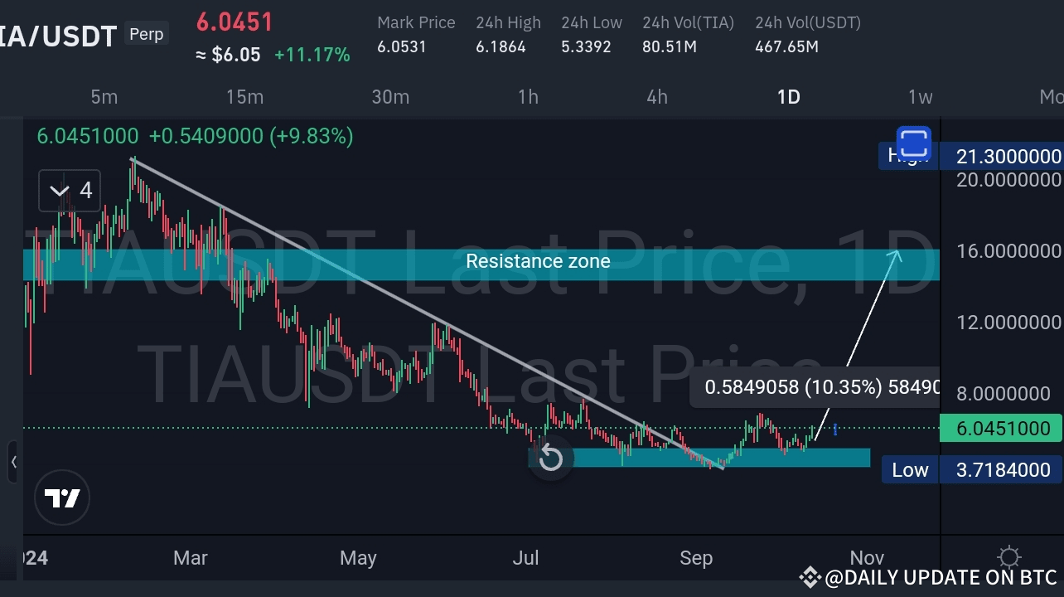Click the Nov date axis label

[x=867, y=558]
